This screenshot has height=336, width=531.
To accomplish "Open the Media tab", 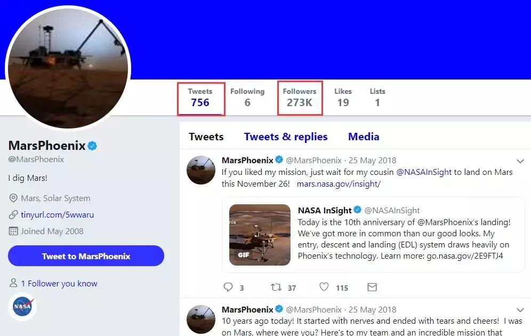I will click(x=363, y=137).
